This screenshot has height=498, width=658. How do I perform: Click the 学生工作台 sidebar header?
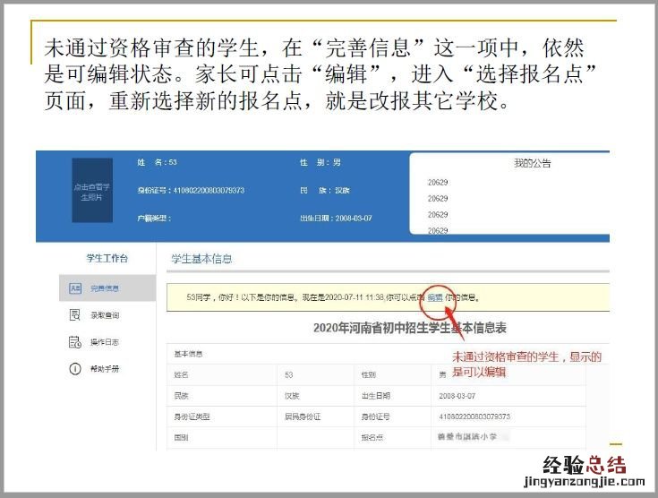pos(107,258)
